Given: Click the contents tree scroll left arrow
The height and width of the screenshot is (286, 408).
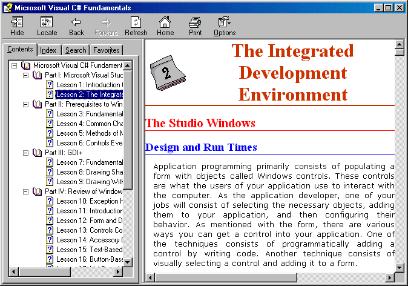Looking at the screenshot, I should point(14,272).
